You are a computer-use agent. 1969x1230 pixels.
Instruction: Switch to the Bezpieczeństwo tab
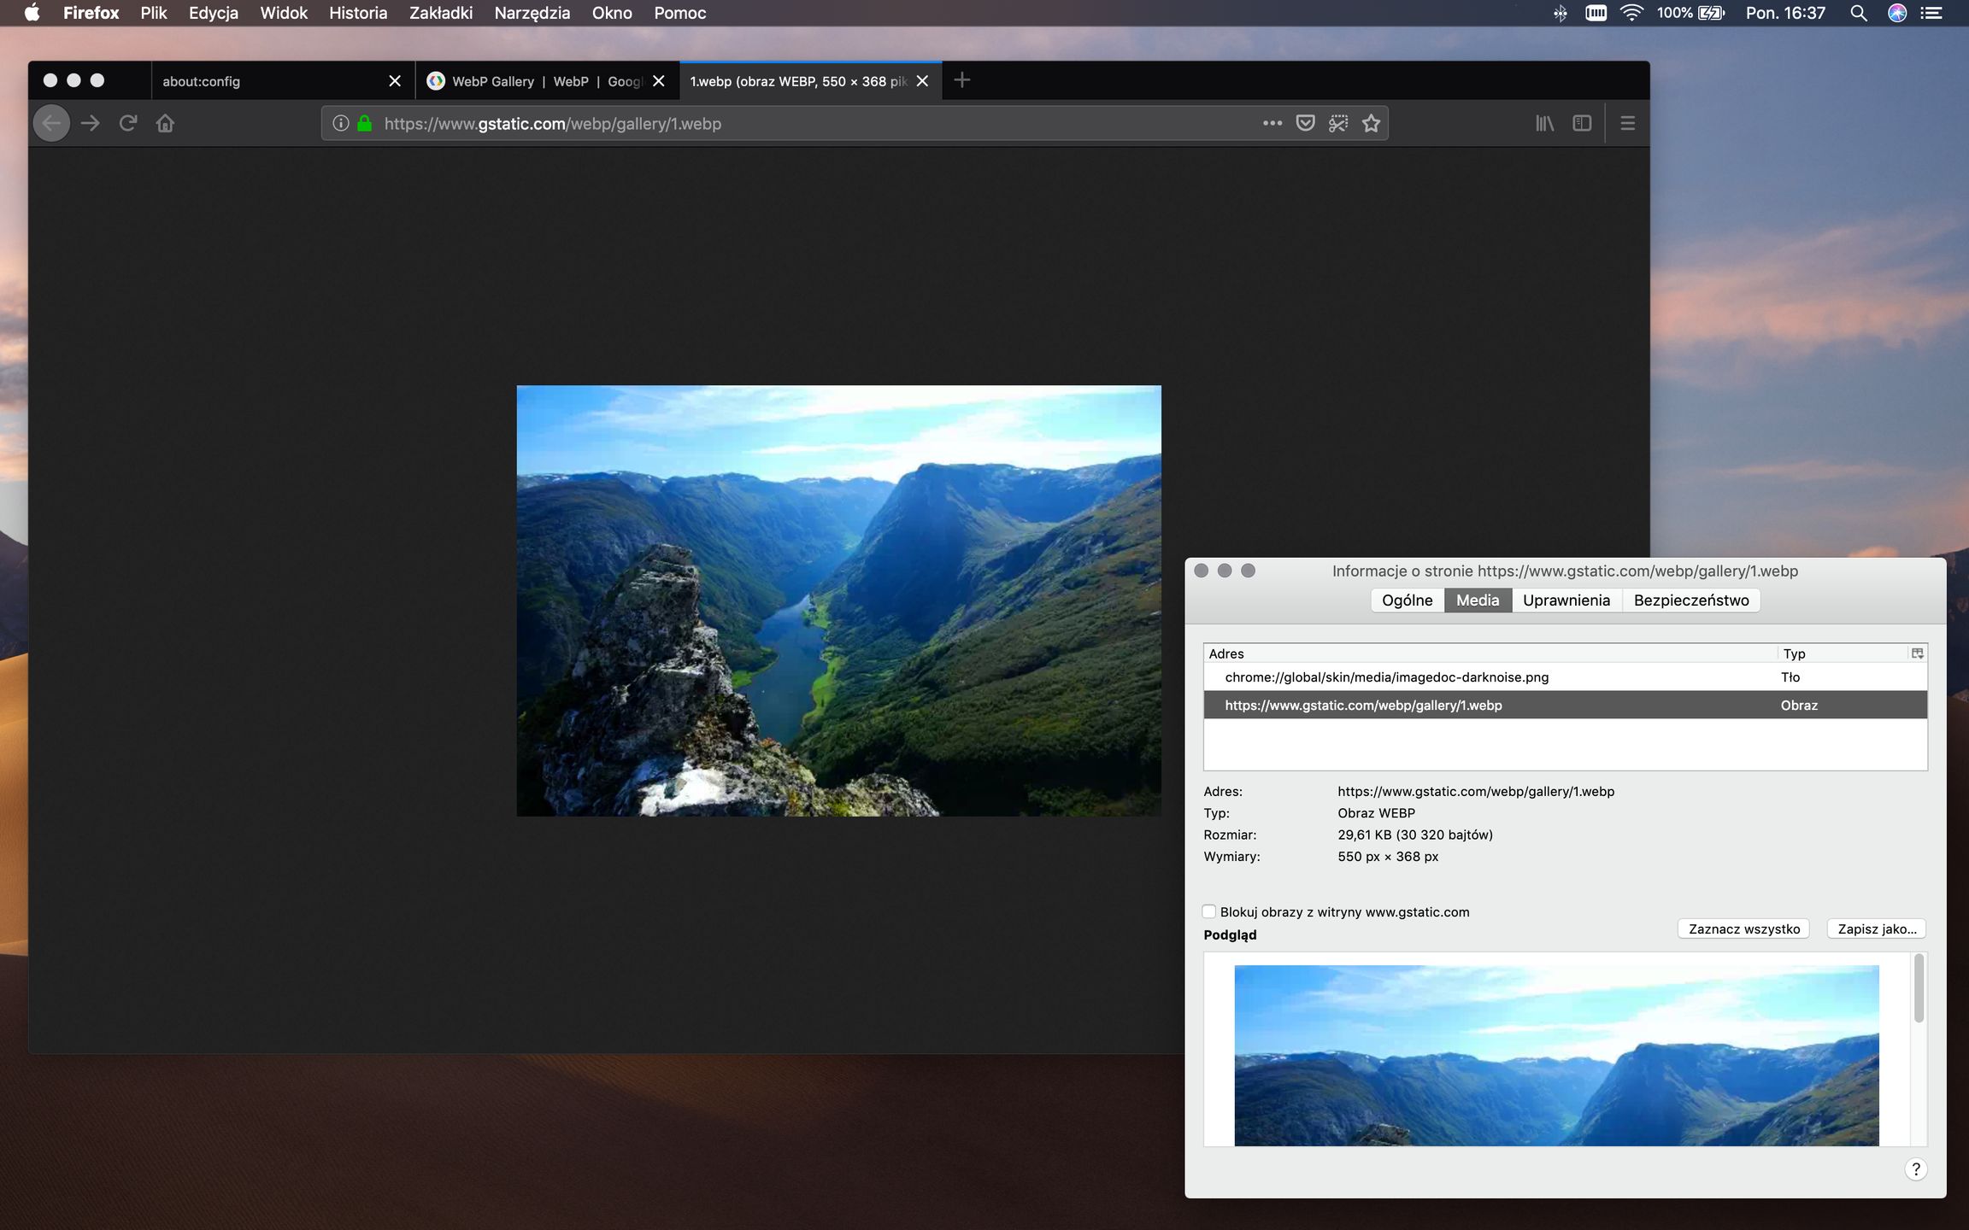point(1690,600)
